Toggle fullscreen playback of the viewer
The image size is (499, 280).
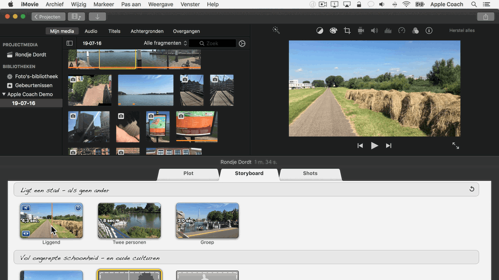(456, 145)
